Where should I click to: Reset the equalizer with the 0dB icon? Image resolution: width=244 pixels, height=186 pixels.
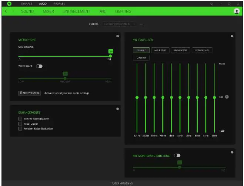tap(227, 97)
